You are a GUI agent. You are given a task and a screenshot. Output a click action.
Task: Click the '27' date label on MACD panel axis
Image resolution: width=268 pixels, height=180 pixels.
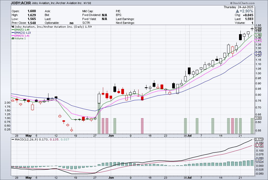coord(95,178)
